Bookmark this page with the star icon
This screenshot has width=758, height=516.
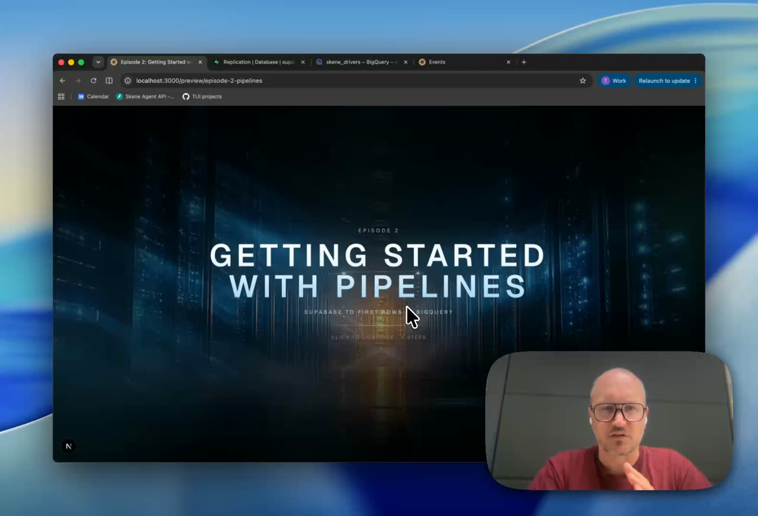point(583,80)
